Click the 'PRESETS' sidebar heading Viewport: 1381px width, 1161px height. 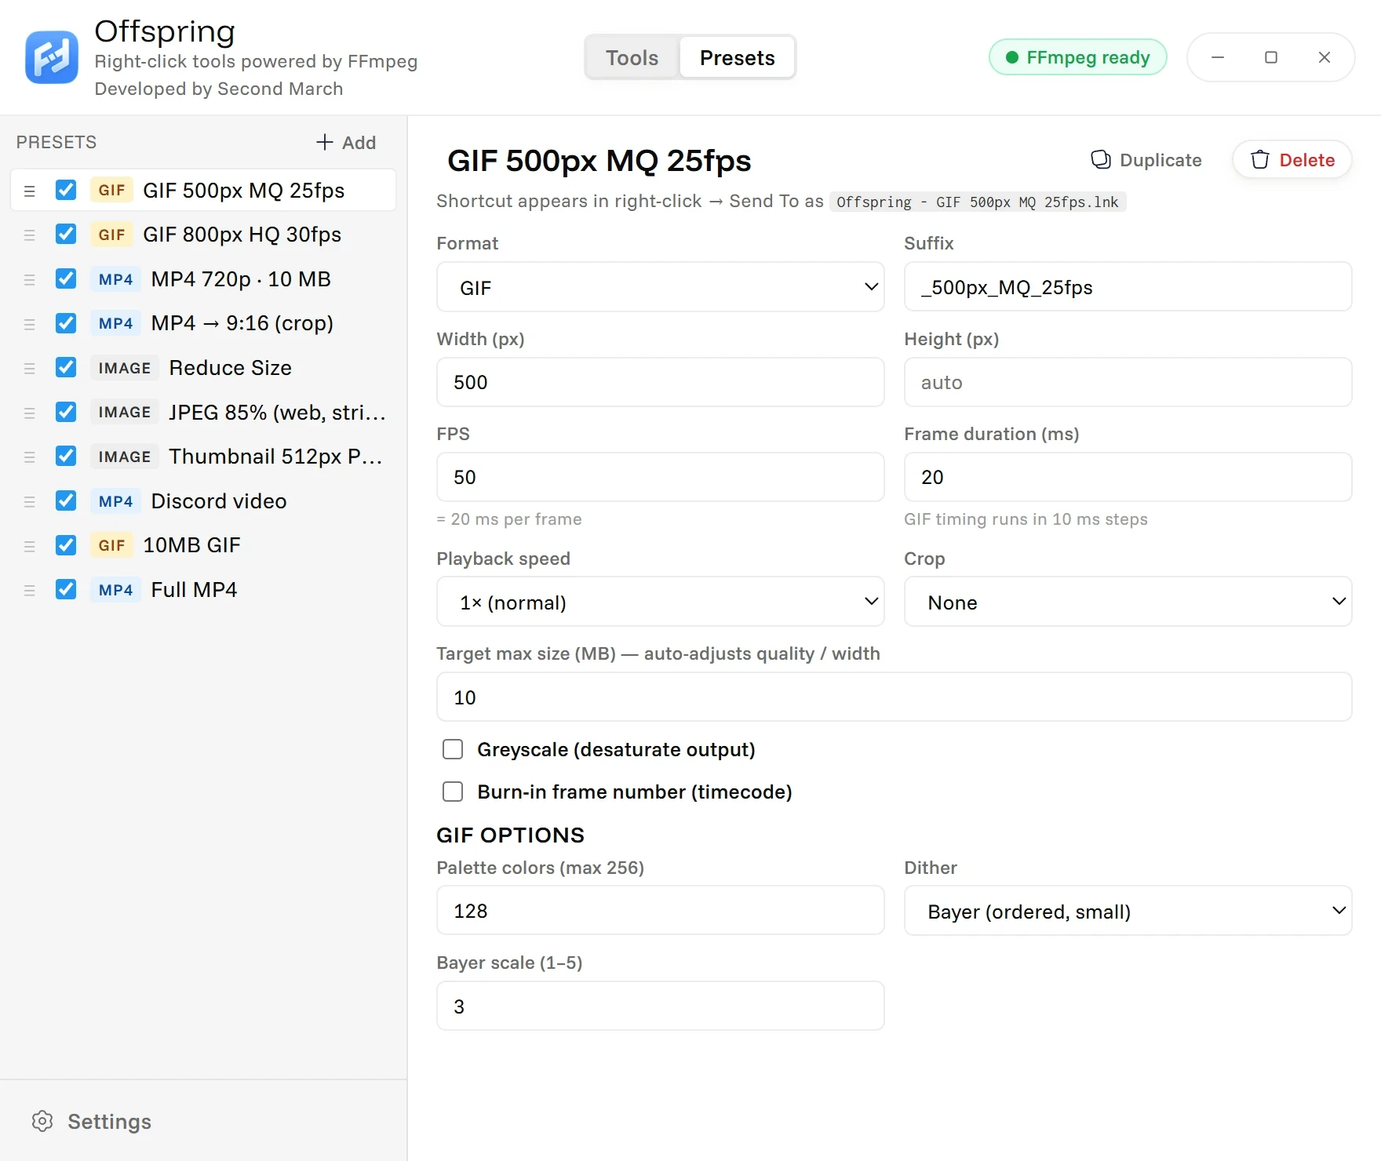point(56,142)
